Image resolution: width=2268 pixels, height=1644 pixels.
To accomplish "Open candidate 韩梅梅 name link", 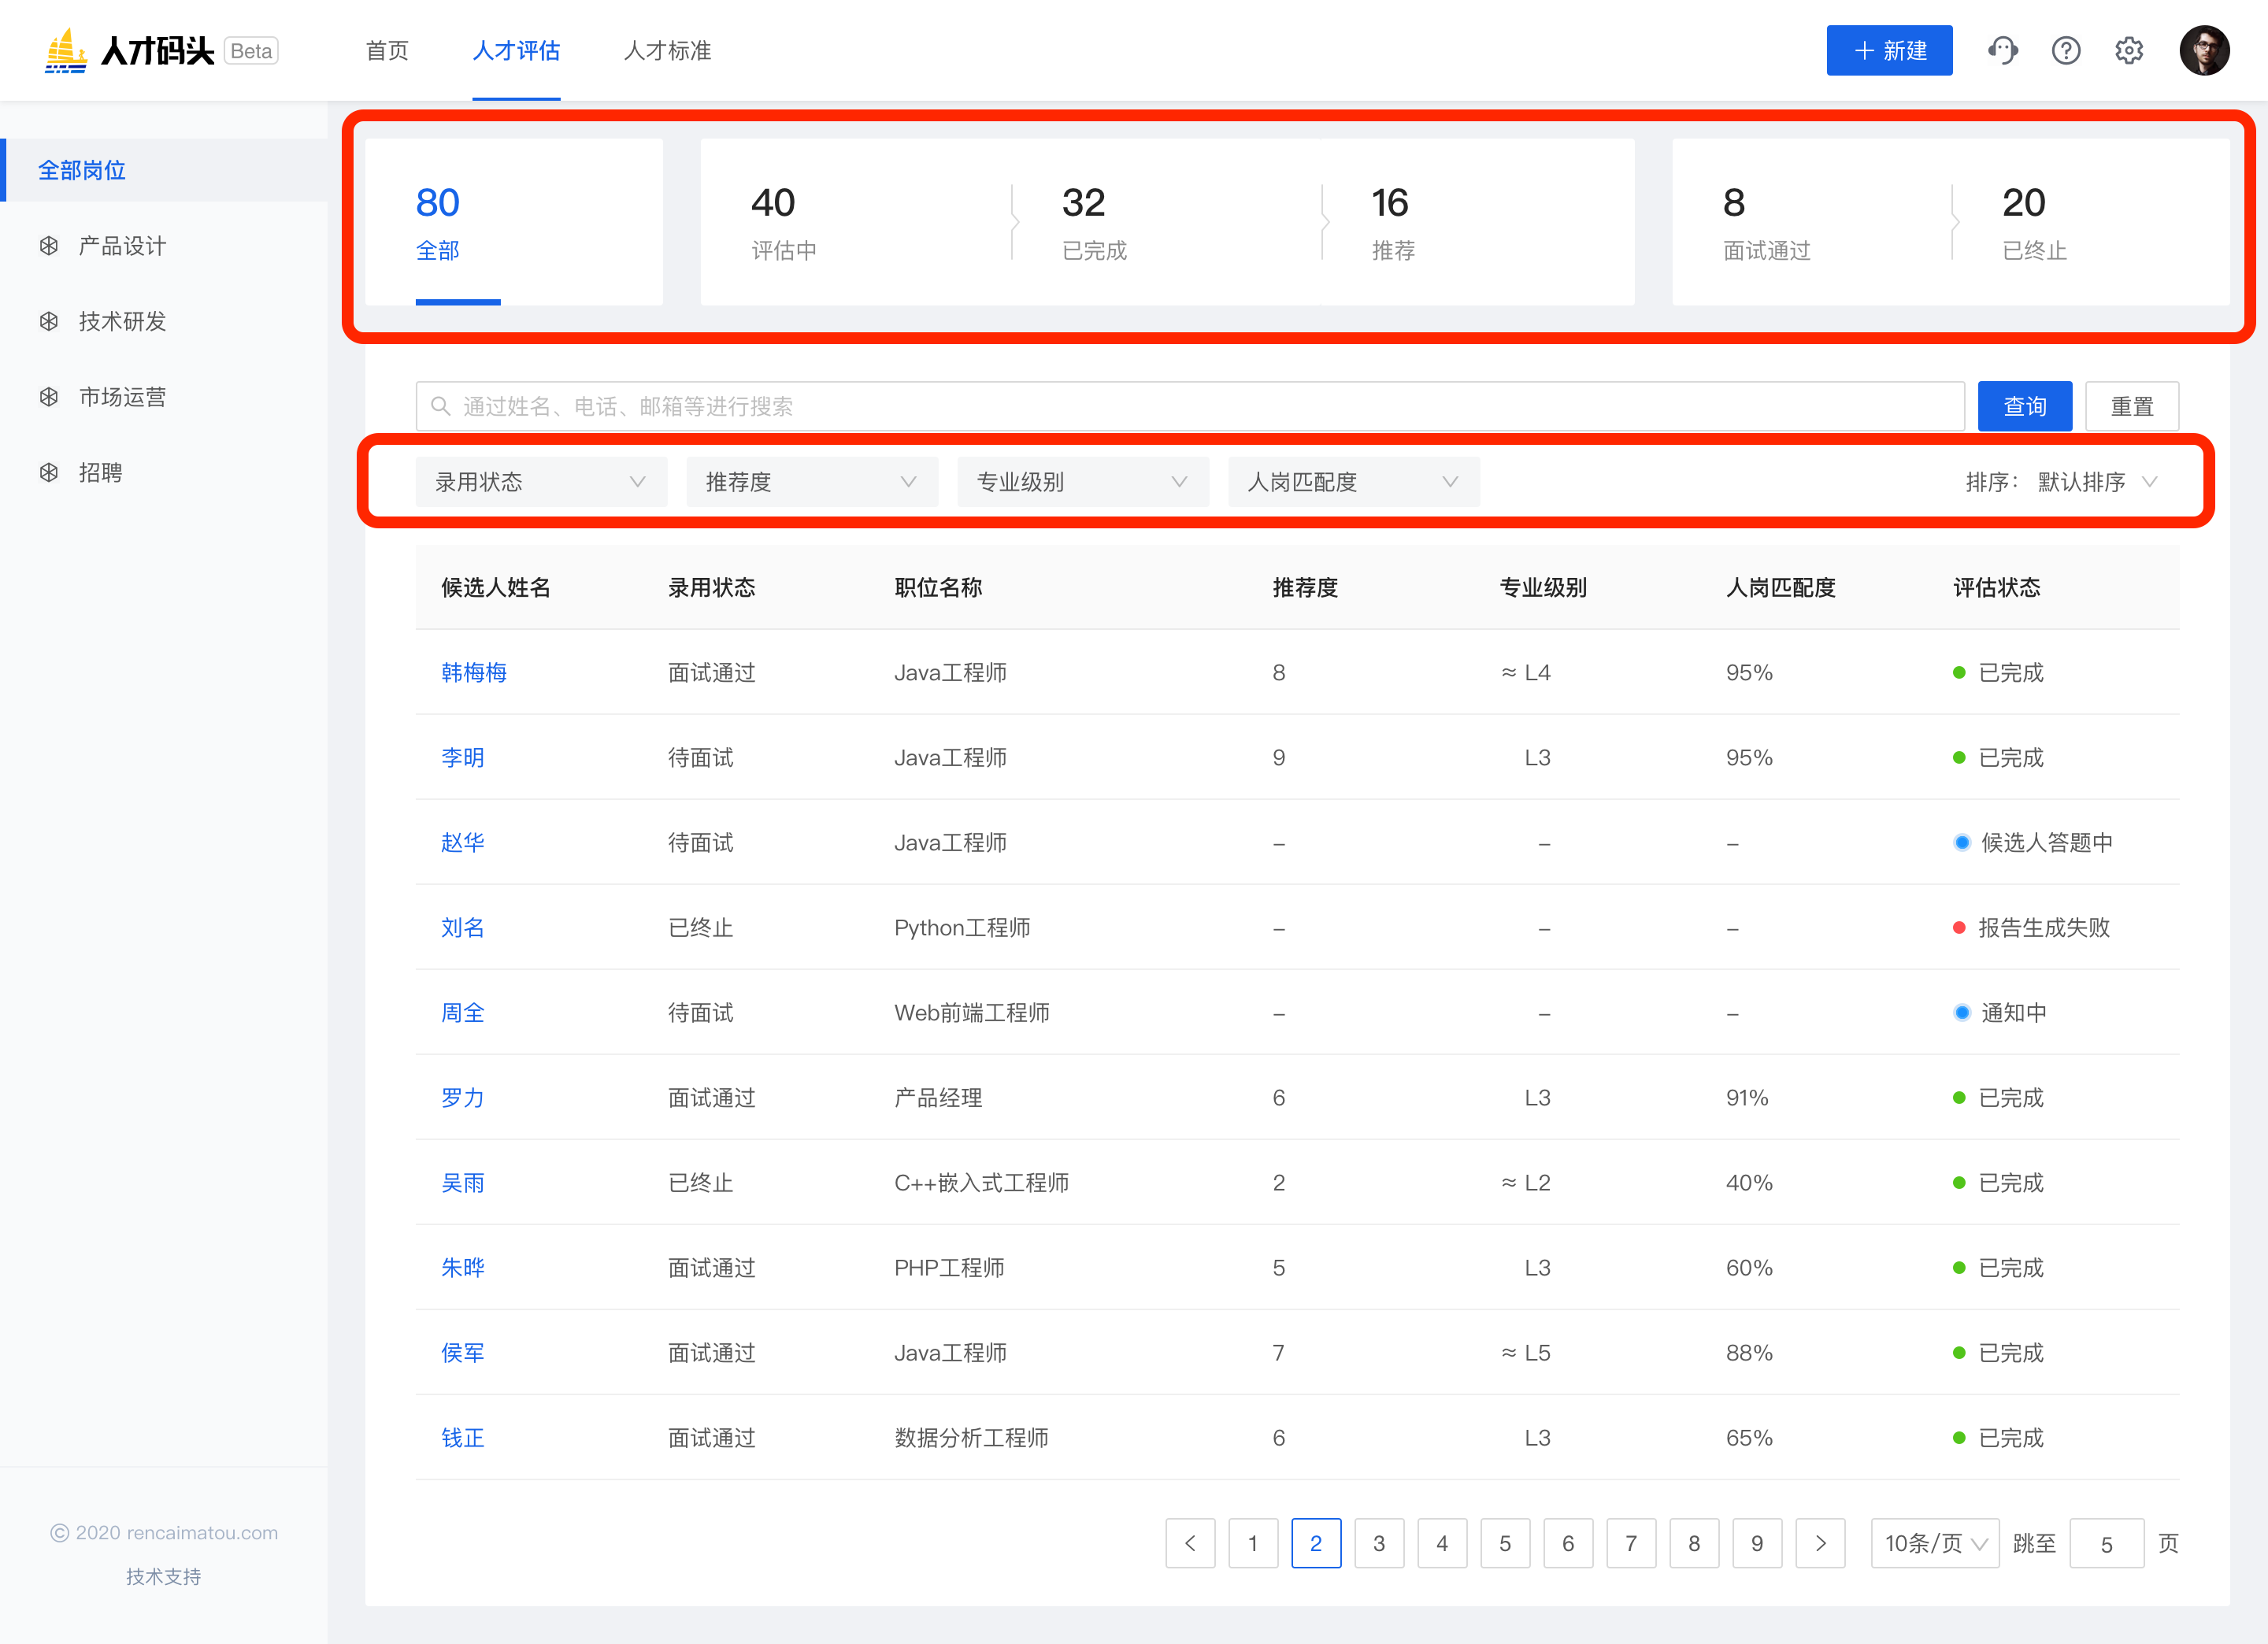I will (x=474, y=672).
